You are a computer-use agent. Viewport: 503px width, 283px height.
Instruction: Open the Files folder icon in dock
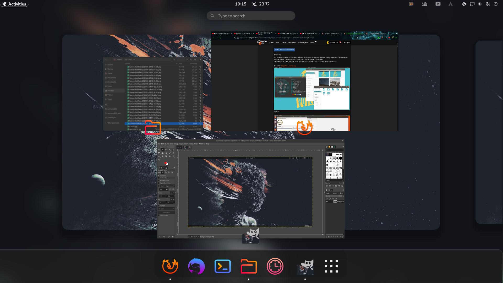(249, 266)
